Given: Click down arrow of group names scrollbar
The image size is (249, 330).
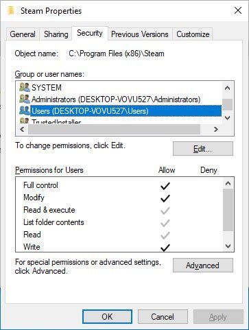Looking at the screenshot, I should pyautogui.click(x=227, y=118).
